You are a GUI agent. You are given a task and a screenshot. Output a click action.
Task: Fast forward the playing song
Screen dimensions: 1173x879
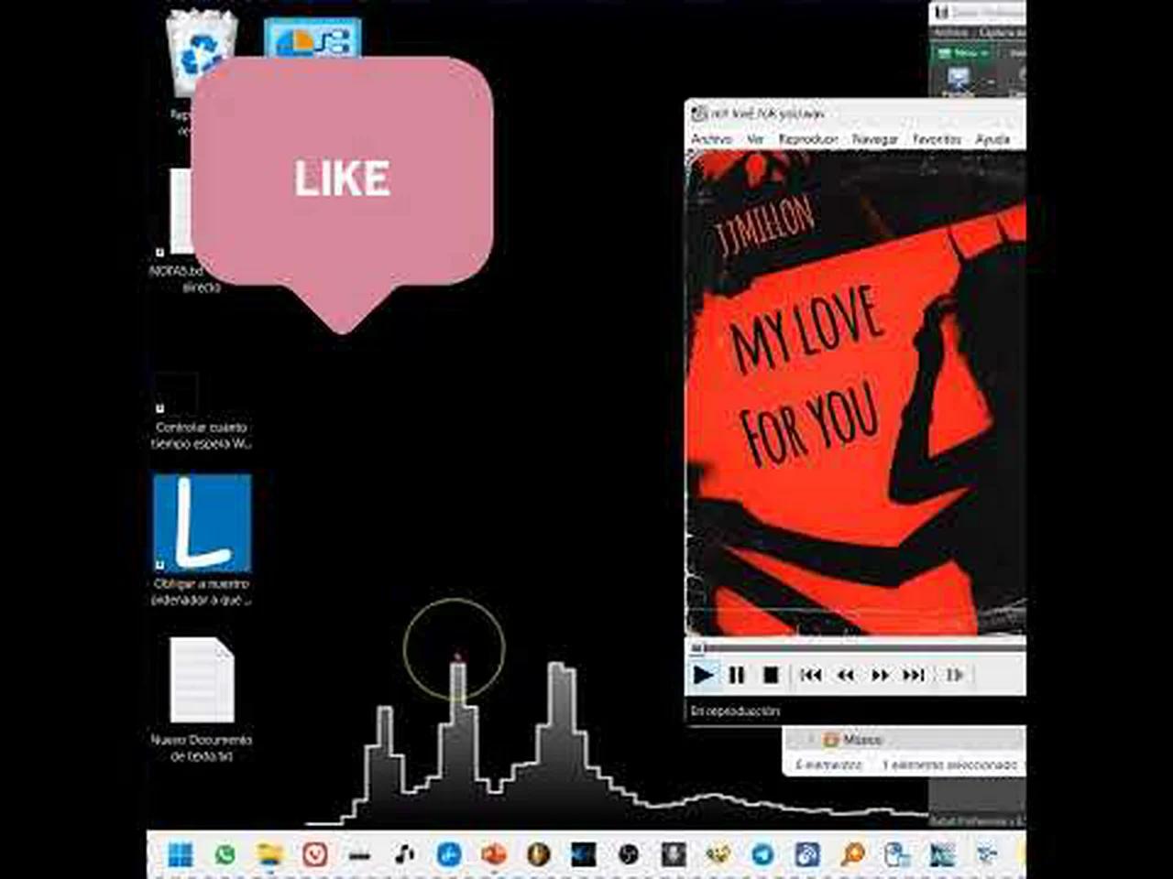879,675
